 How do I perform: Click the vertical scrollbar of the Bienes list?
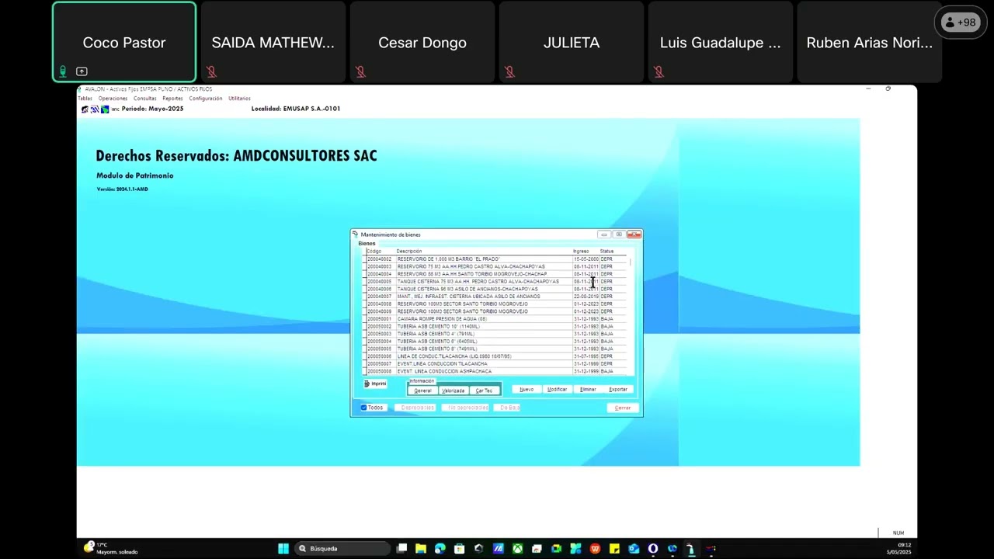631,314
